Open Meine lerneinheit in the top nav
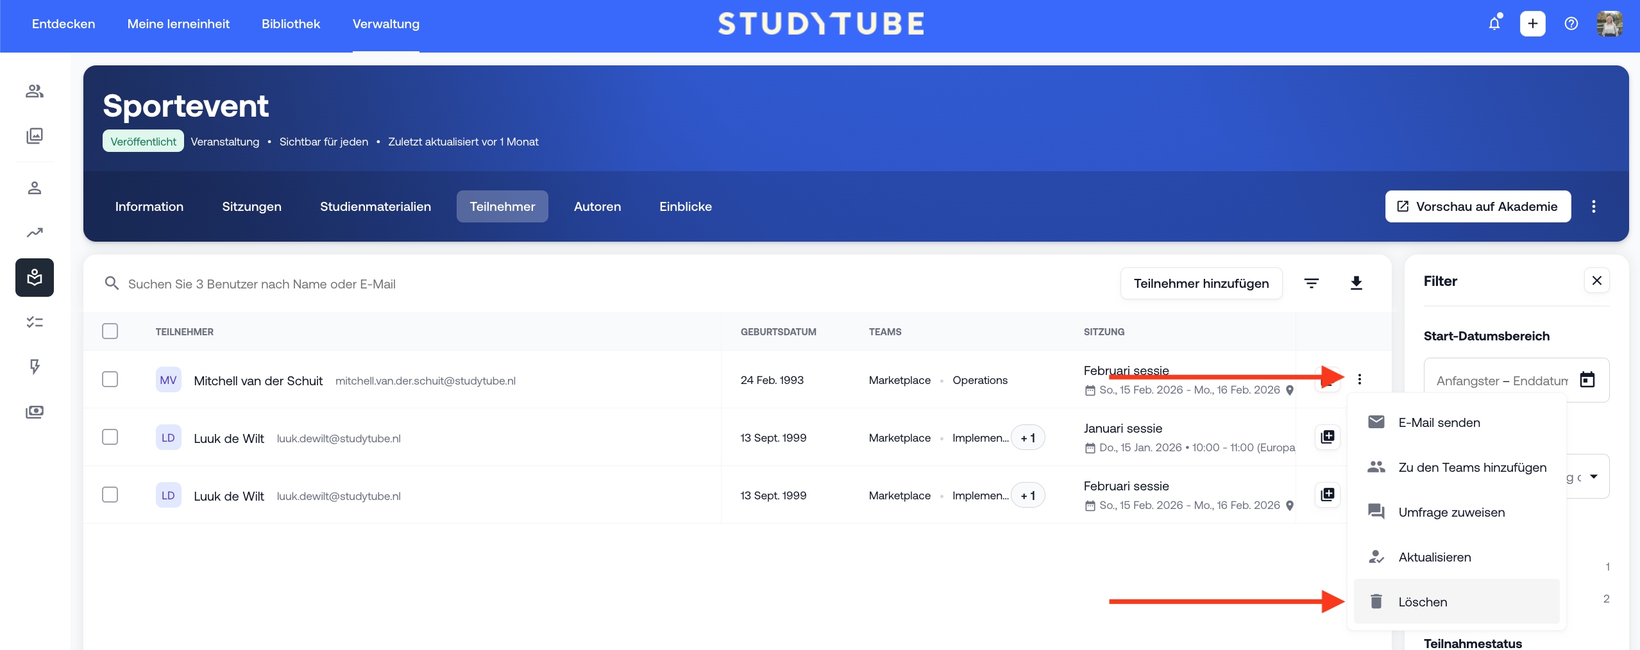The width and height of the screenshot is (1640, 650). (178, 24)
